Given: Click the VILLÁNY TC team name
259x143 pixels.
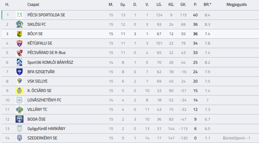Looking at the screenshot, I should (37, 110).
